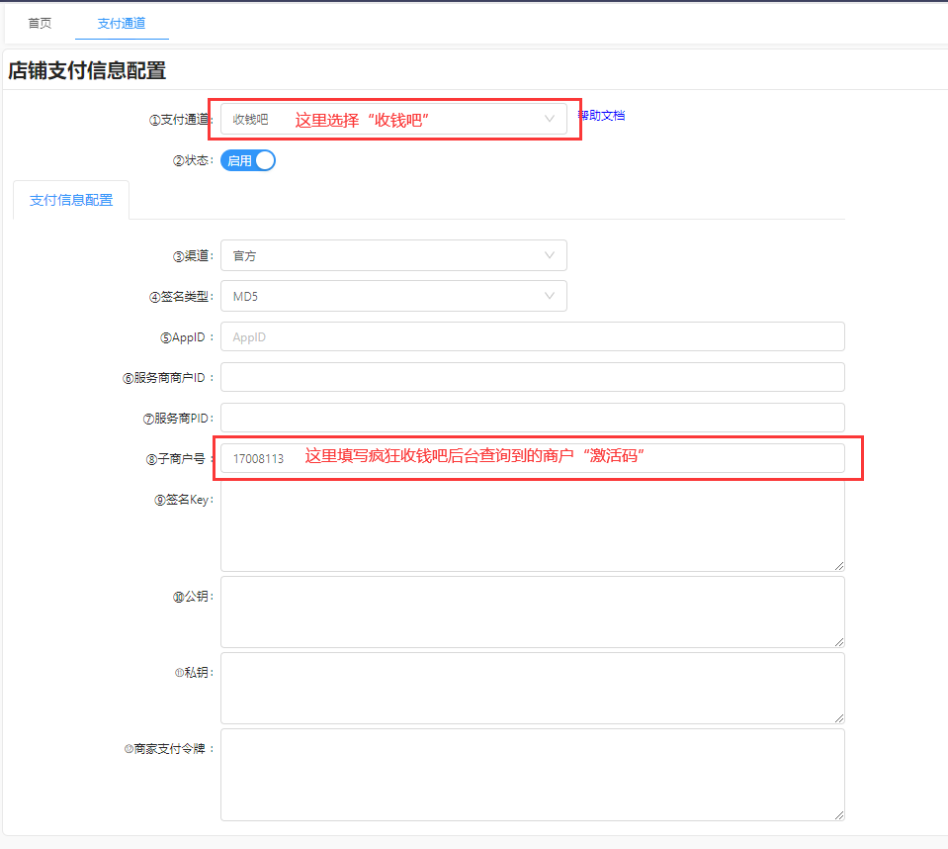Click inside the 商家支付令牌 text area
The image size is (948, 849).
533,775
